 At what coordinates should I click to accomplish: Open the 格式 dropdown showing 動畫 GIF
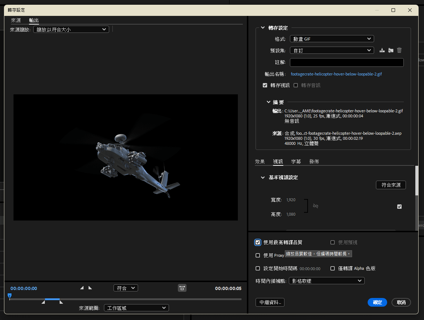click(331, 39)
